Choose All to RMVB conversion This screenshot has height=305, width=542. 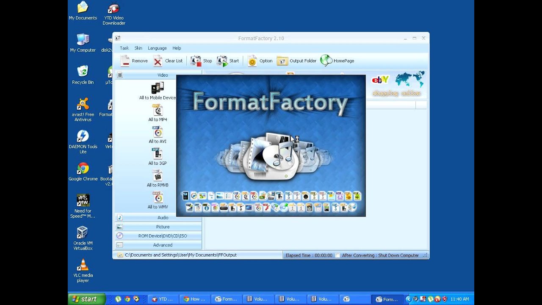pos(158,179)
